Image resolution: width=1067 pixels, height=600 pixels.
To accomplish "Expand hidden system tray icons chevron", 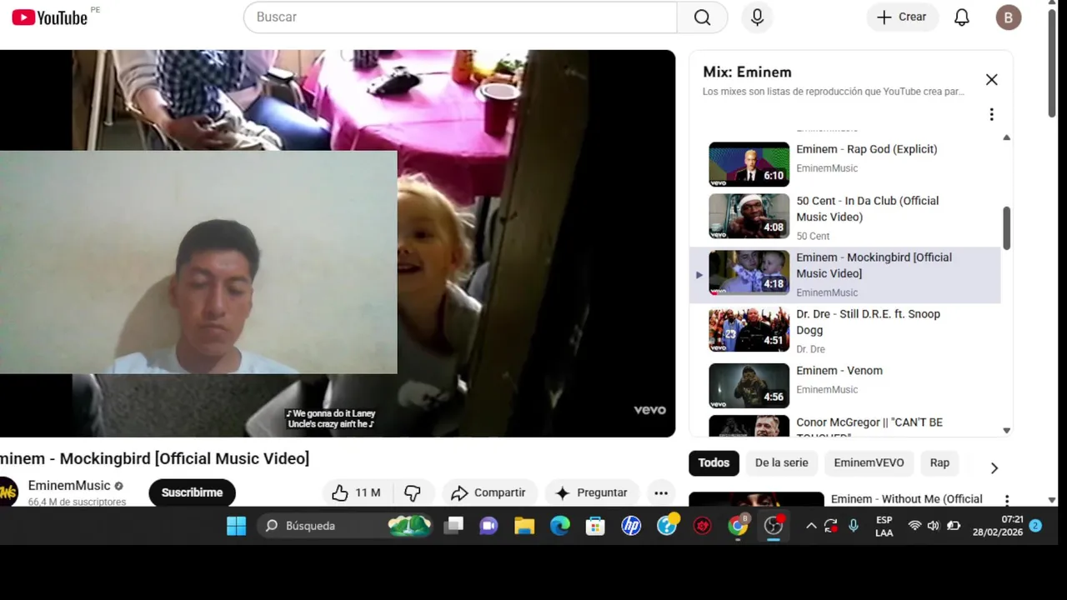I will tap(810, 526).
